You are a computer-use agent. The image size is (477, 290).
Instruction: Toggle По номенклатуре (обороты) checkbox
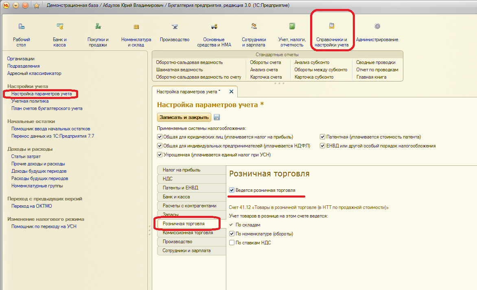[x=232, y=234]
